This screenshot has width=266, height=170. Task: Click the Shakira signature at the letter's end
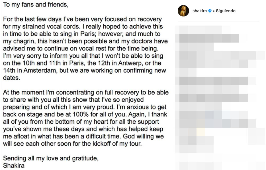tap(14, 165)
